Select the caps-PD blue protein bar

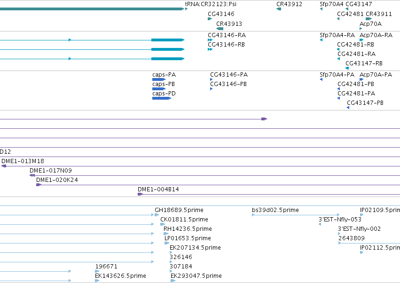162,98
